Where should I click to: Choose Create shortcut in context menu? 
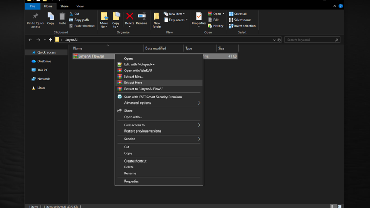[159, 161]
